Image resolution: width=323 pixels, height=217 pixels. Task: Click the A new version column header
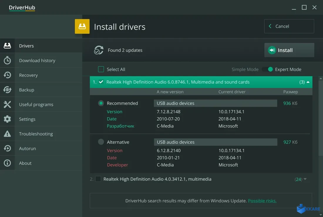[170, 92]
